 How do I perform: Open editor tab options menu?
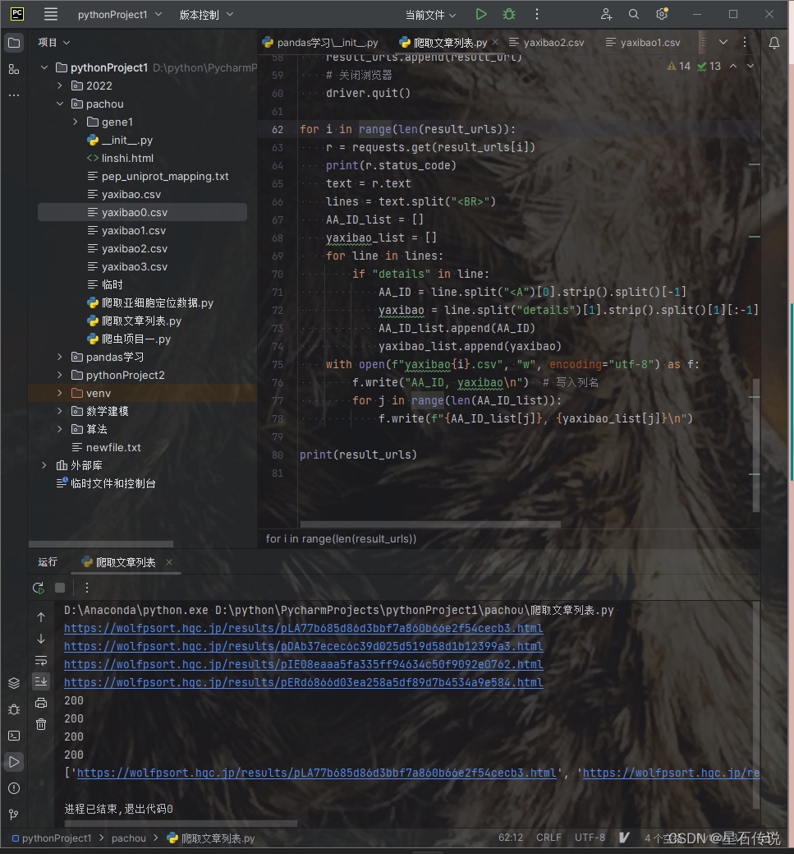pyautogui.click(x=745, y=43)
